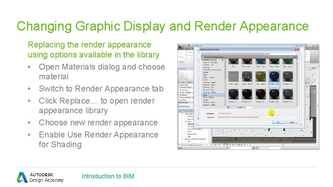
Task: Click the Close button beside OK
Action: coord(292,122)
